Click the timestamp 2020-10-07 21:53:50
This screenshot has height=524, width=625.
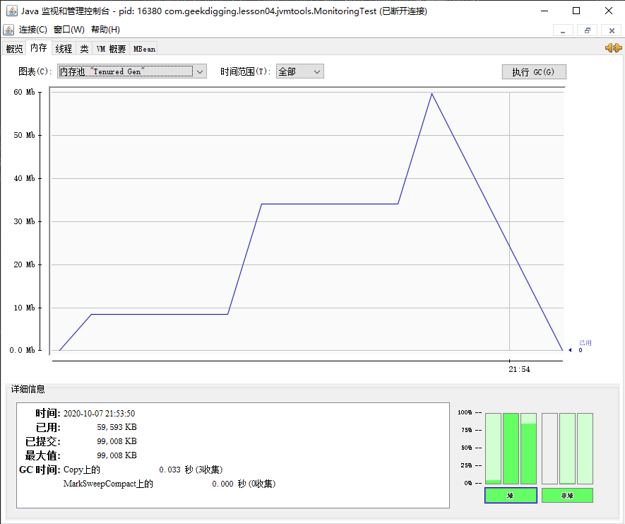[100, 414]
